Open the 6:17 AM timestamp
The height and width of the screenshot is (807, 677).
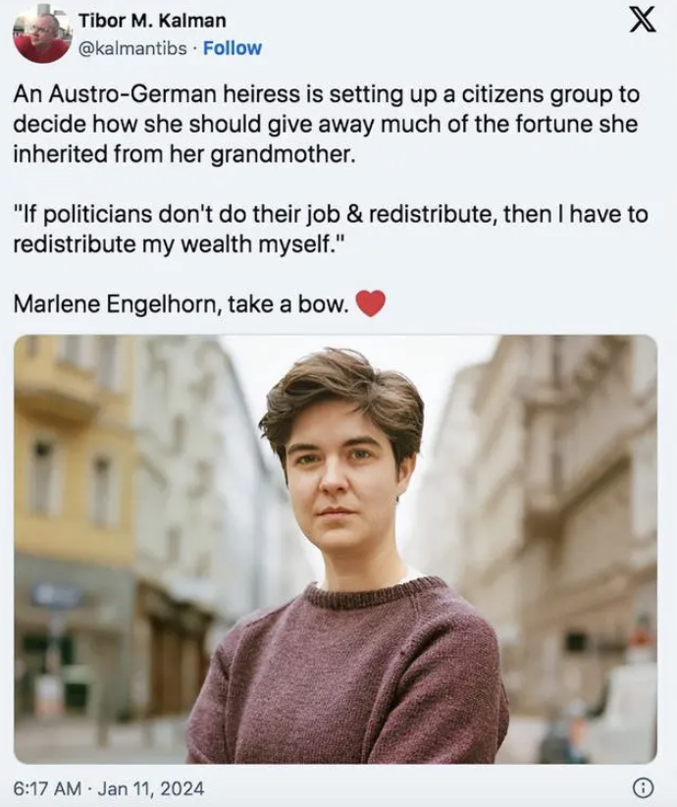click(47, 788)
